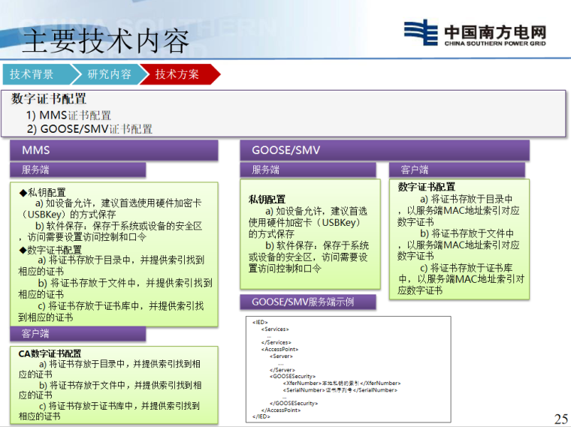Open the red 技术方案 chevron tab

(x=177, y=74)
